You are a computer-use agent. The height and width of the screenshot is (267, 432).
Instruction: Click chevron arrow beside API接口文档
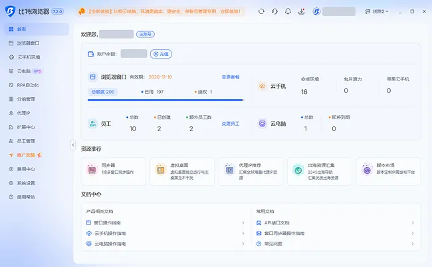413,223
